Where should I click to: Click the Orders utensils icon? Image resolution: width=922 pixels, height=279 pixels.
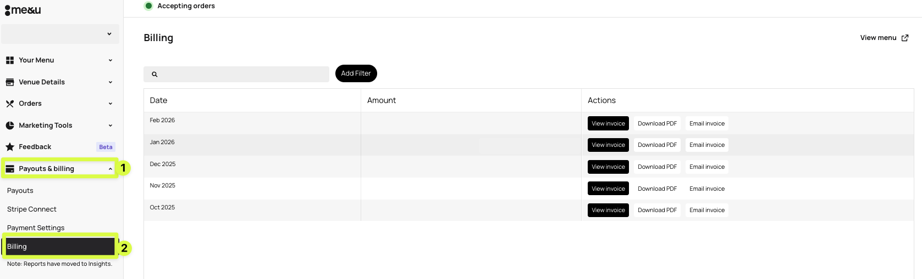pyautogui.click(x=10, y=104)
